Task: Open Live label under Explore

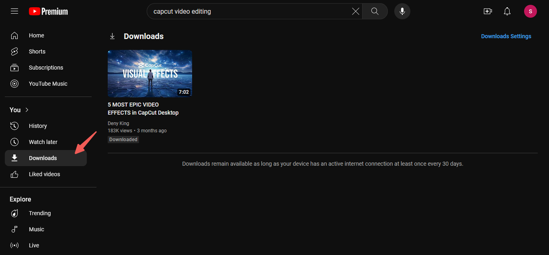Action: tap(34, 246)
